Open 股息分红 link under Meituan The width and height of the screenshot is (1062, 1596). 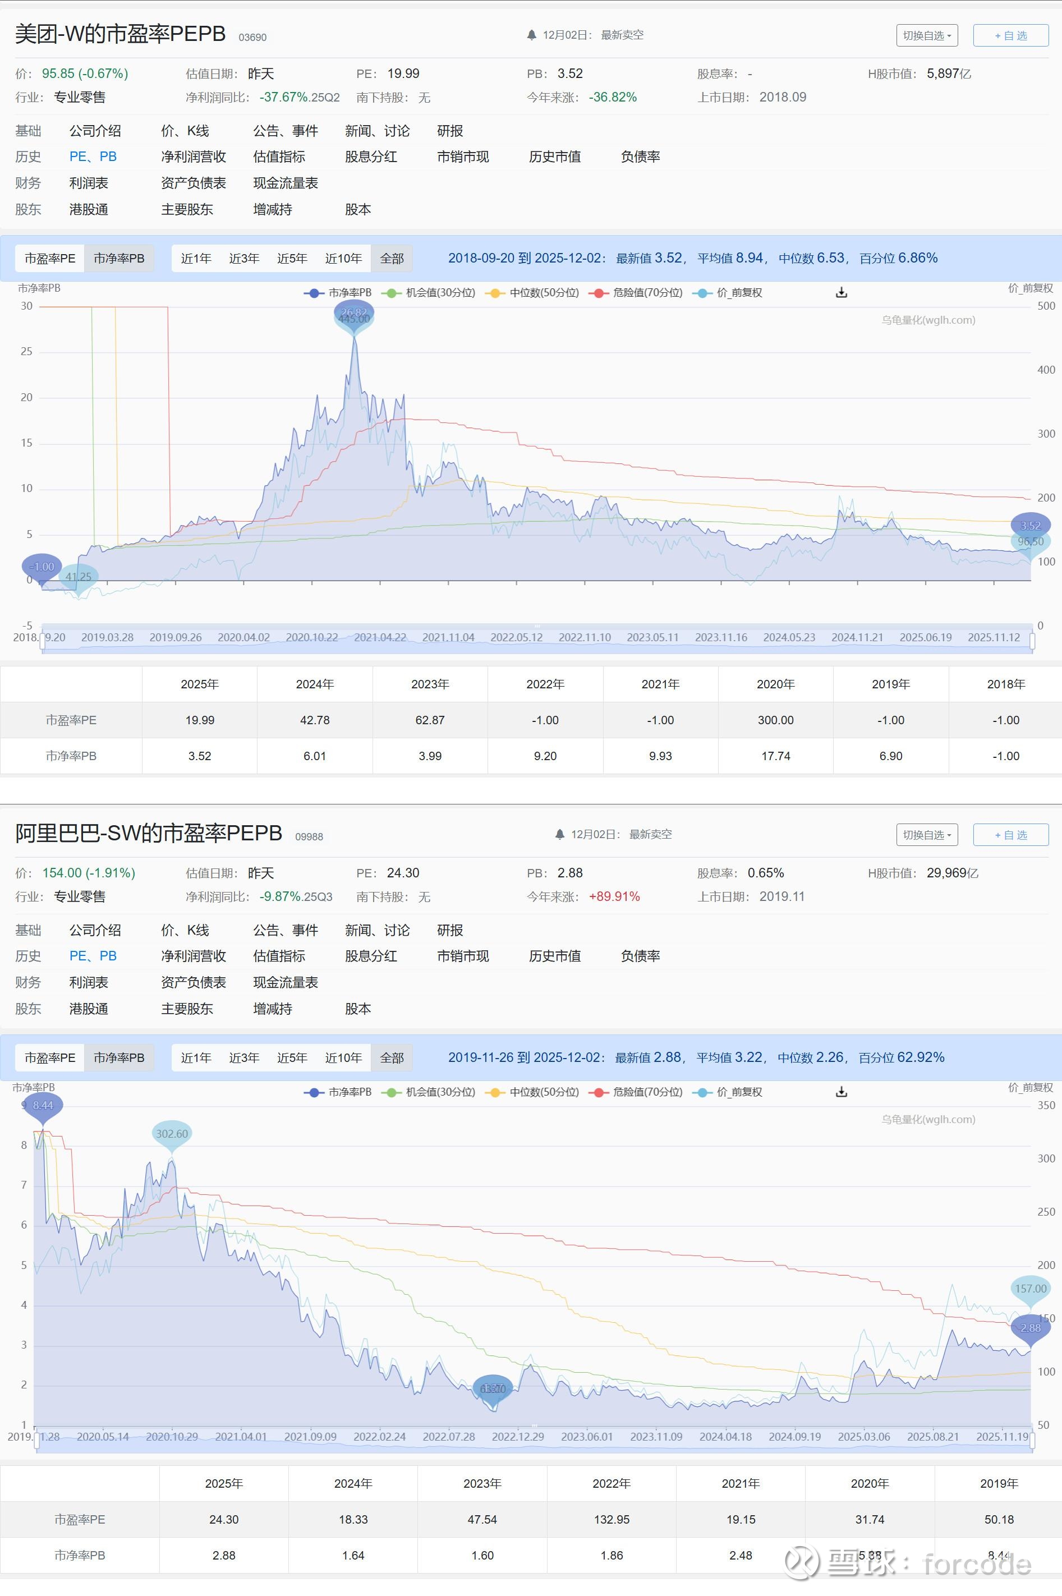pyautogui.click(x=371, y=157)
